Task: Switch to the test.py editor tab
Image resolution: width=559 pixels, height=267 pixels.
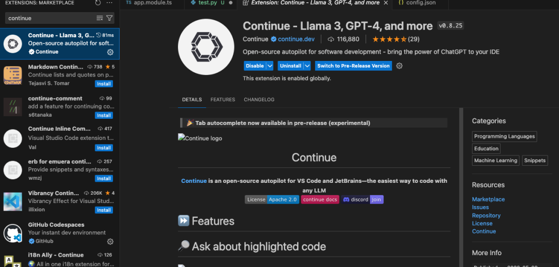Action: pos(208,3)
